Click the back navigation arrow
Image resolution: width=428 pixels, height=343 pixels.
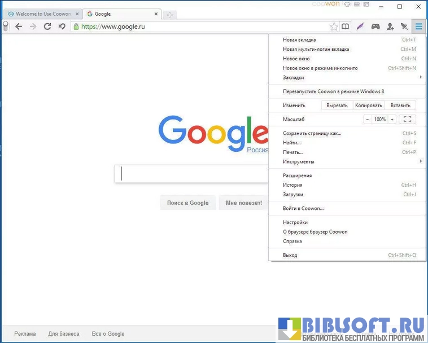(19, 27)
